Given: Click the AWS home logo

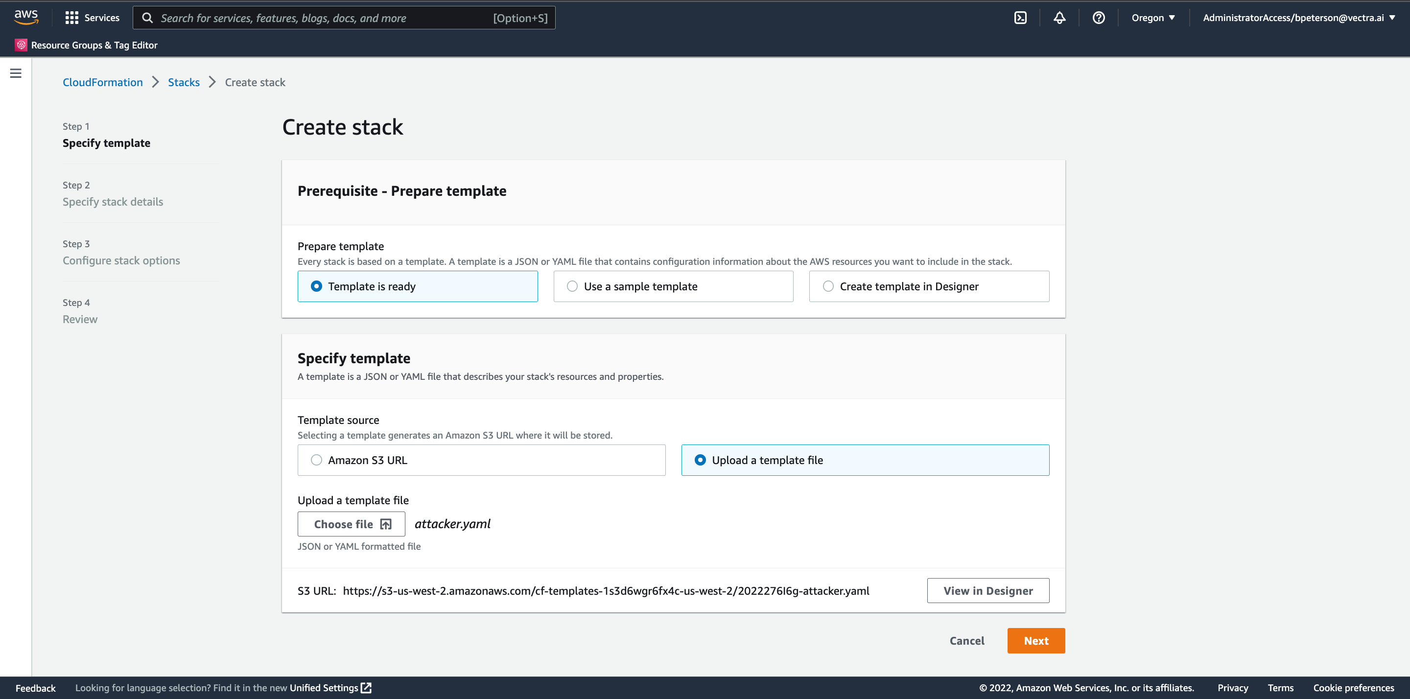Looking at the screenshot, I should 26,17.
